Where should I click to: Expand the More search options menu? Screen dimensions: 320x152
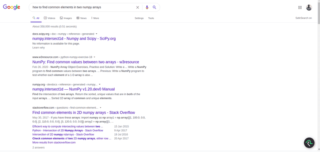click(x=95, y=18)
